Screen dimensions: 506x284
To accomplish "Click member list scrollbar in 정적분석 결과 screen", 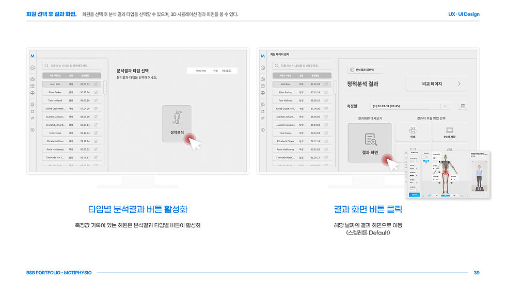I will [335, 87].
